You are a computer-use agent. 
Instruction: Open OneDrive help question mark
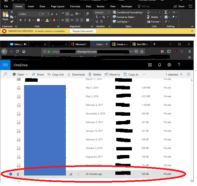point(179,65)
